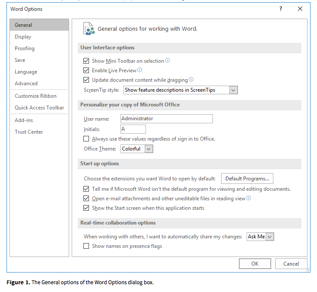This screenshot has height=292, width=317.
Task: Close the Word Options dialog
Action: coord(300,9)
